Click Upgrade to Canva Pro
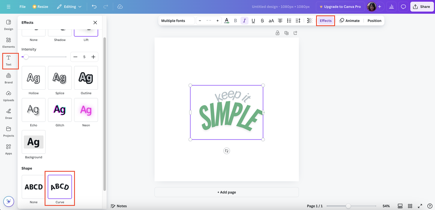Screen dimensions: 435x210 pos(340,7)
